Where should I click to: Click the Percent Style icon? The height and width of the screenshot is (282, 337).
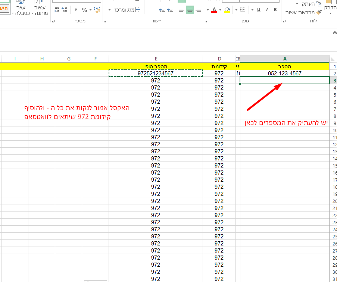84,10
